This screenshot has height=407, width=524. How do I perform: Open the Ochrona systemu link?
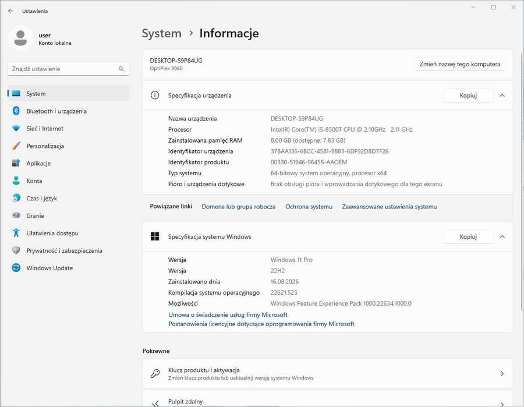click(x=309, y=207)
